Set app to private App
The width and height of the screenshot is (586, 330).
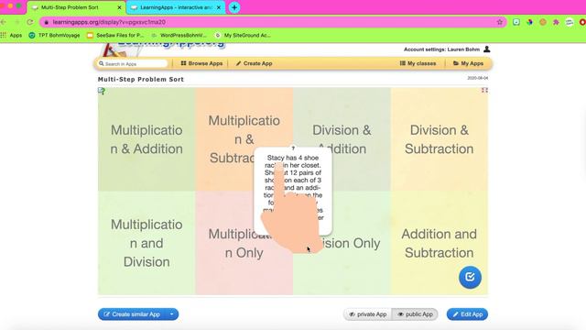368,314
